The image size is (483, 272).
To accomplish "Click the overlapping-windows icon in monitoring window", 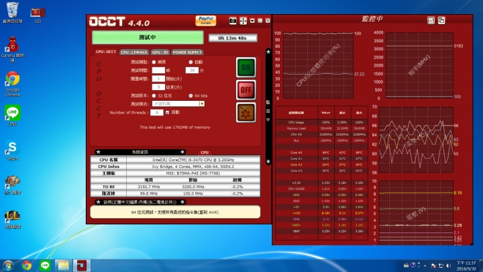I will (x=441, y=21).
